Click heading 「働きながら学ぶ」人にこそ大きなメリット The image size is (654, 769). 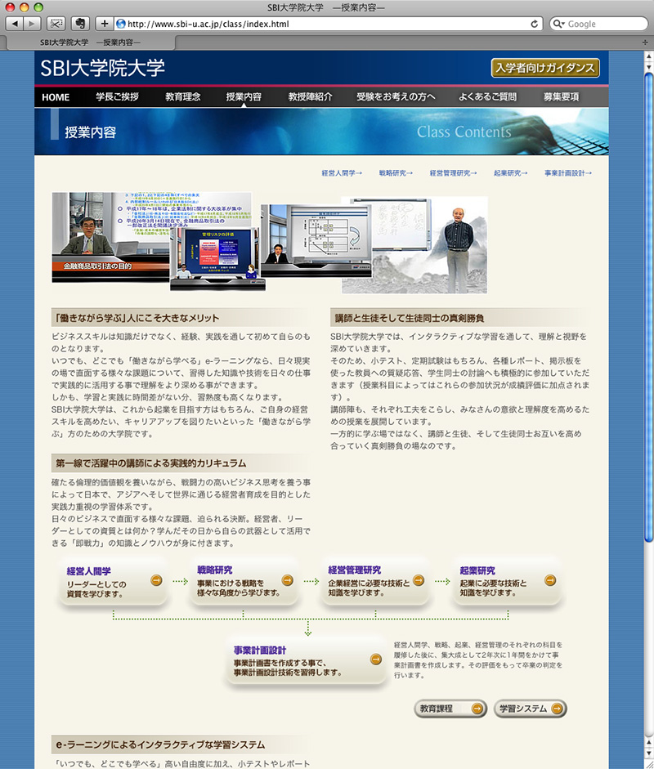click(137, 318)
